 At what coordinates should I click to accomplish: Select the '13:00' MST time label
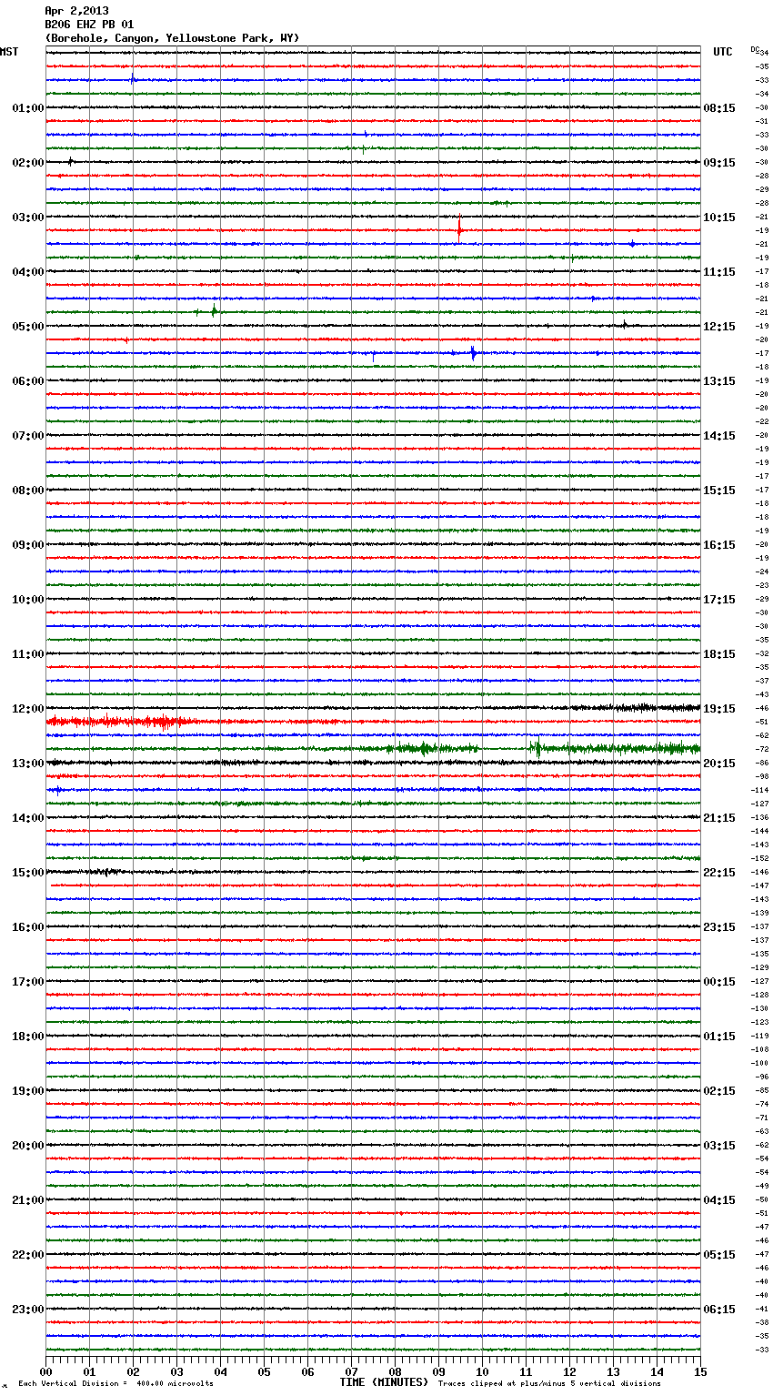pos(27,764)
